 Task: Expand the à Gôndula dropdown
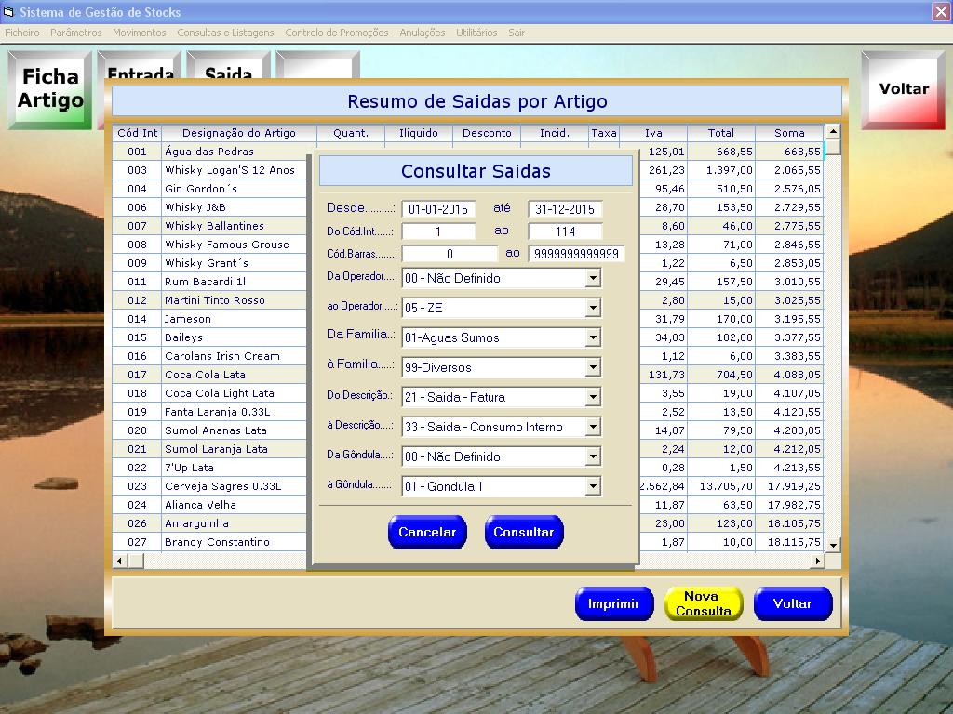[x=593, y=486]
